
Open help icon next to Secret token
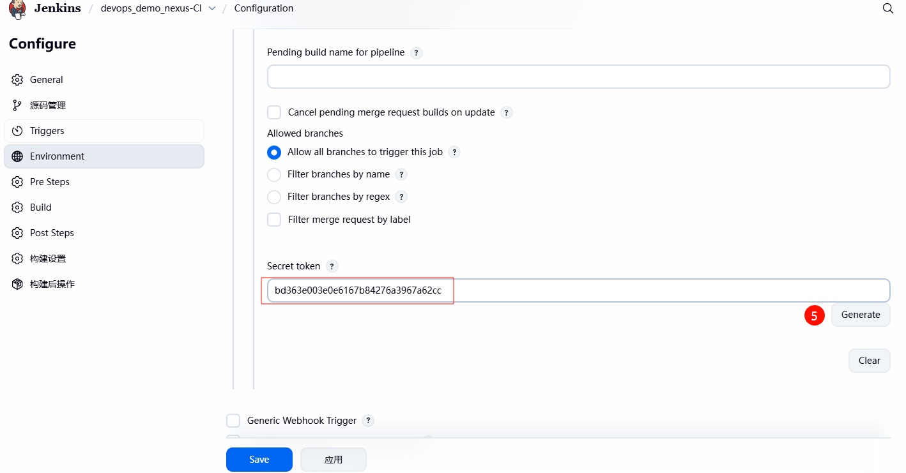pyautogui.click(x=332, y=266)
